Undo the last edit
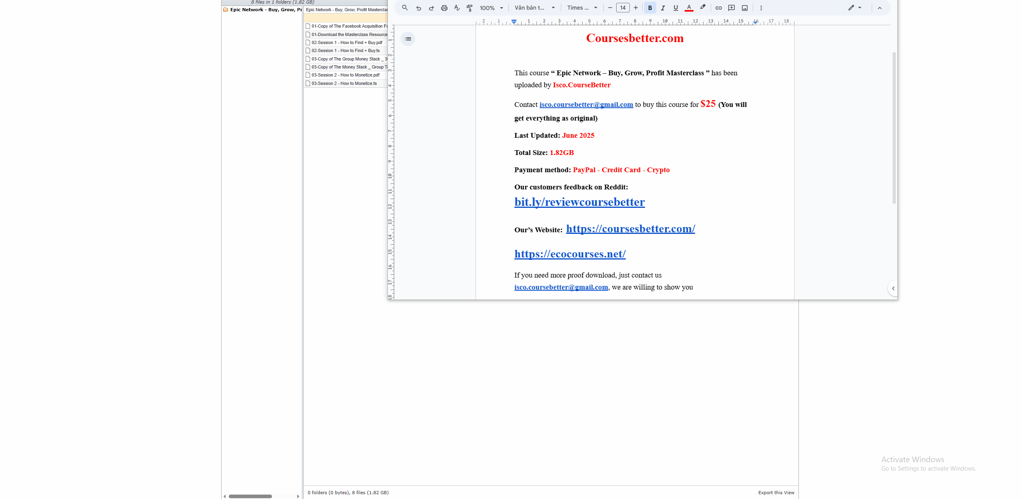Viewport: 1022px width, 499px height. (x=418, y=8)
